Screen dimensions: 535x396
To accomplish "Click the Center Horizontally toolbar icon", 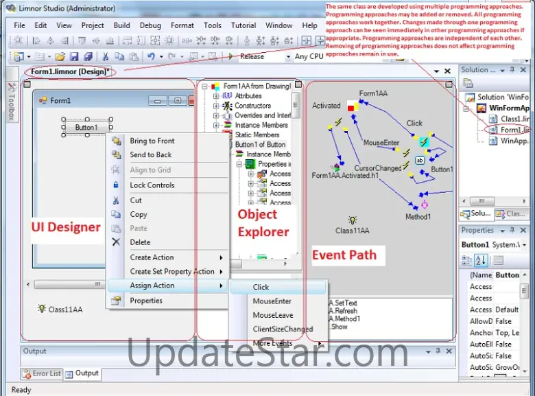I will 307,41.
